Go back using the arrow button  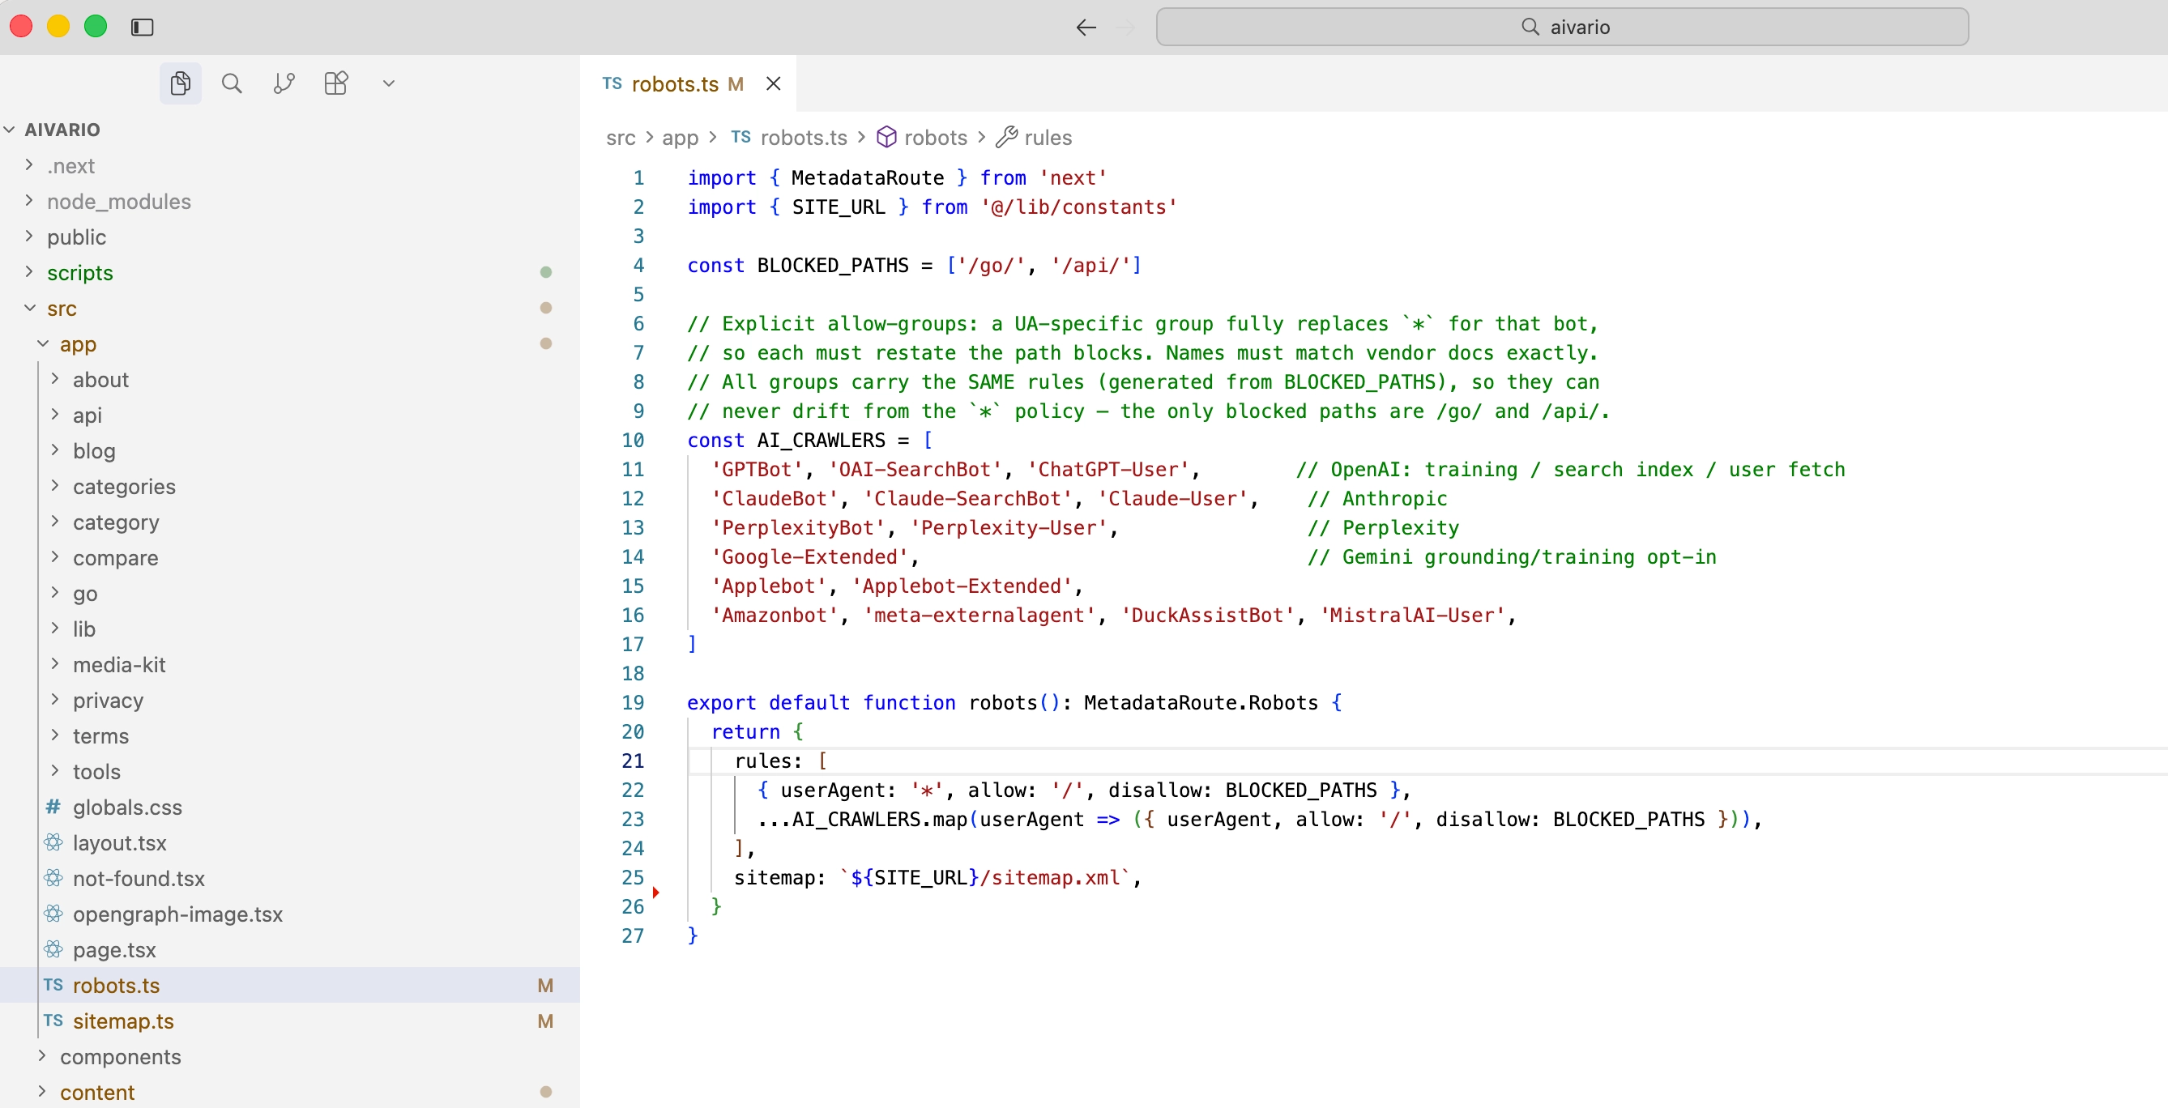point(1086,27)
